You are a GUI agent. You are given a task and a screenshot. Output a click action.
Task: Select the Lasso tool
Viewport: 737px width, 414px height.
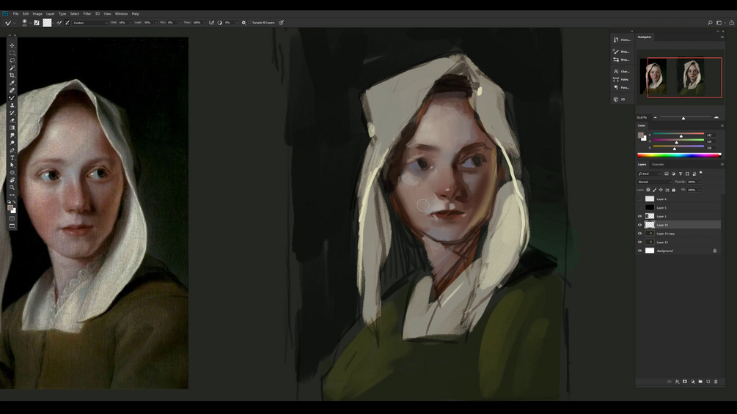pos(12,61)
